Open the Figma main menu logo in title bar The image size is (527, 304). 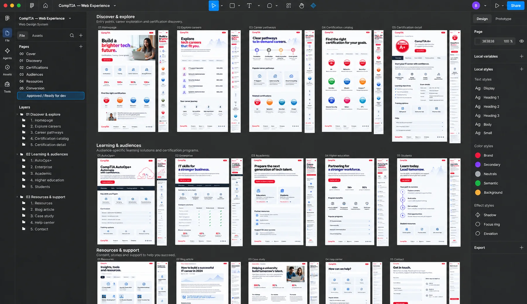(x=32, y=6)
